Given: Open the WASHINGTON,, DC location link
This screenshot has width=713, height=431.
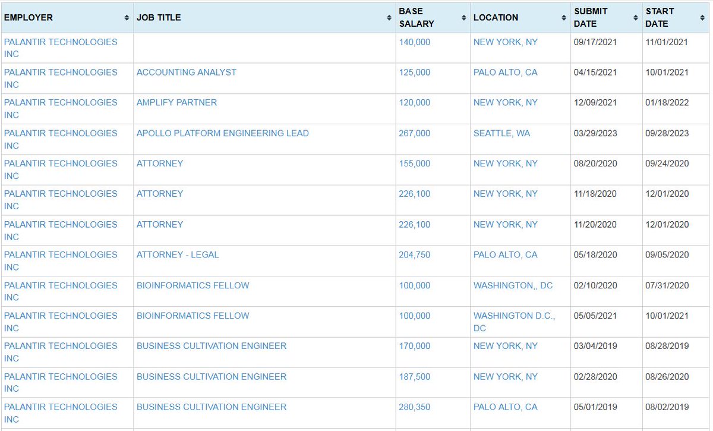Looking at the screenshot, I should tap(513, 285).
